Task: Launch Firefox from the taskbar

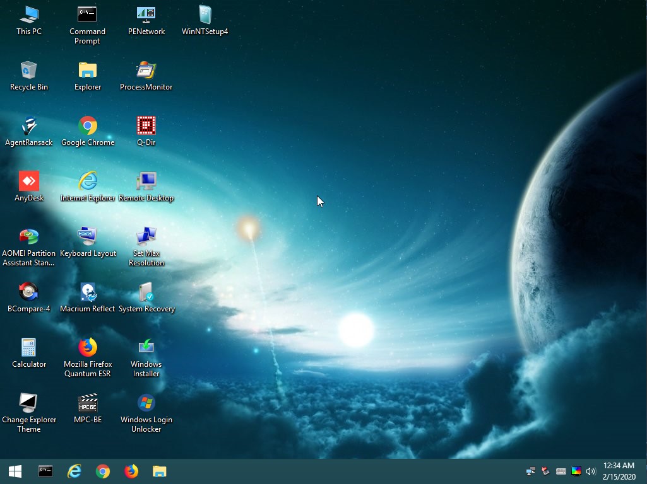Action: [131, 471]
